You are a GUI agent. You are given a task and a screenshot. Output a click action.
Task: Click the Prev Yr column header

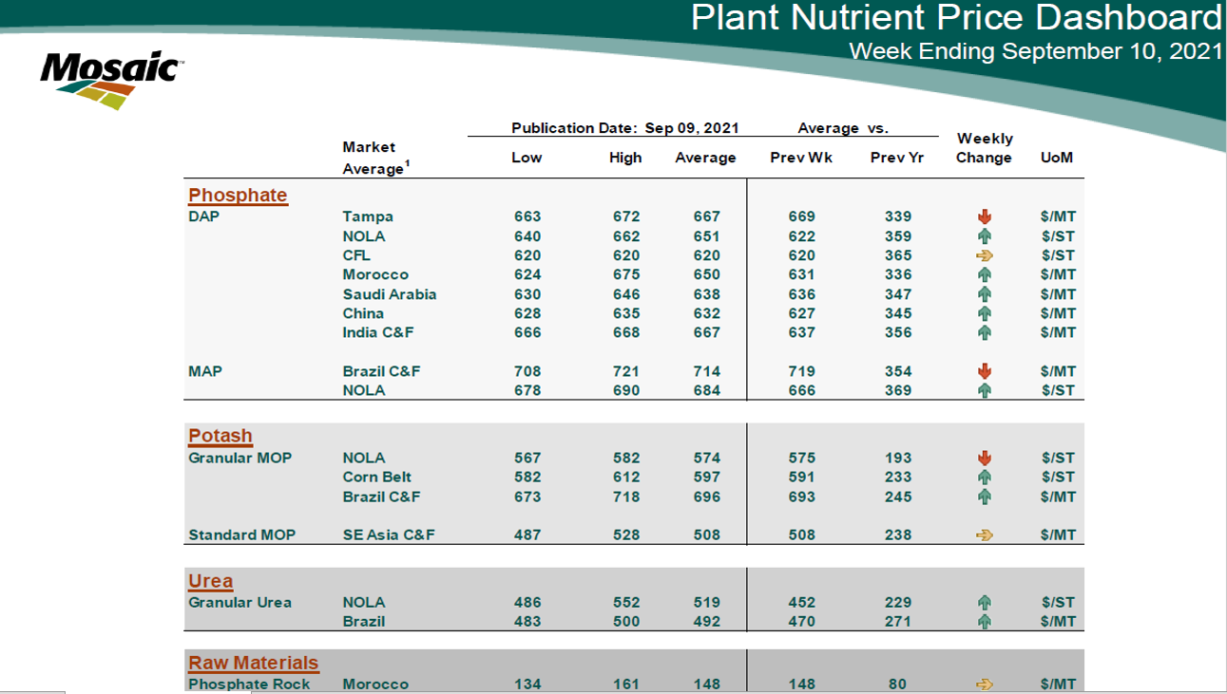[x=896, y=158]
